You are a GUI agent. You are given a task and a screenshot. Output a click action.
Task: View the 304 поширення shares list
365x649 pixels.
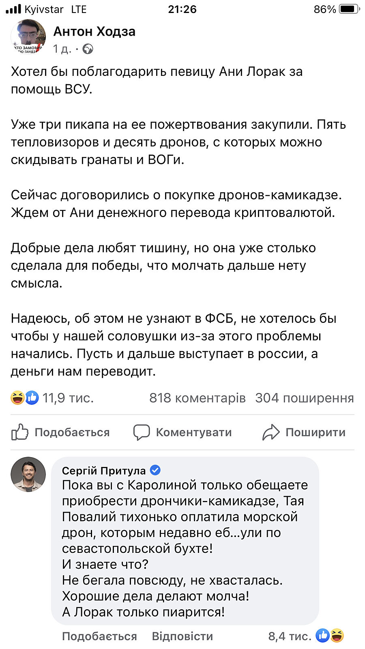(x=304, y=398)
